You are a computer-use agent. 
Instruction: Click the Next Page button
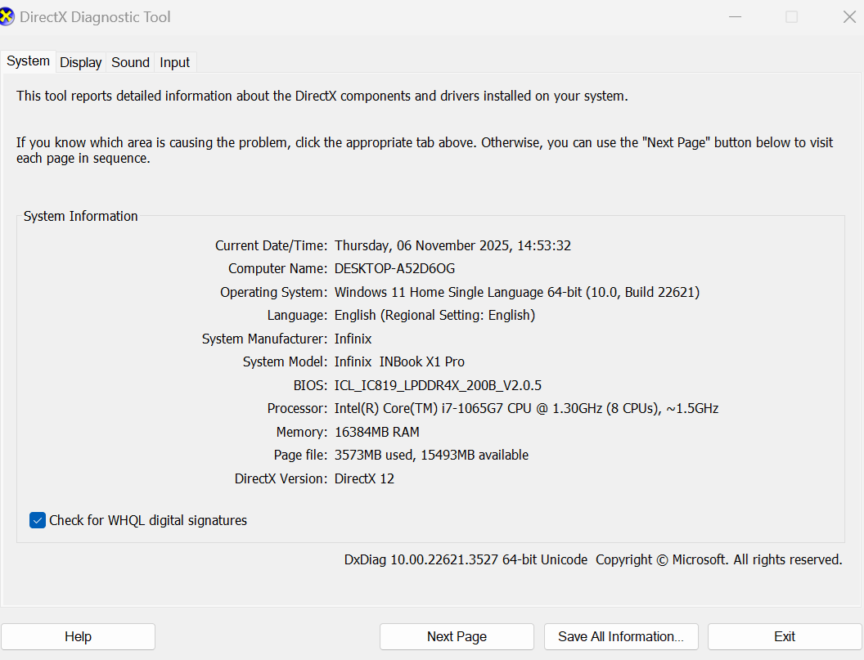coord(457,636)
